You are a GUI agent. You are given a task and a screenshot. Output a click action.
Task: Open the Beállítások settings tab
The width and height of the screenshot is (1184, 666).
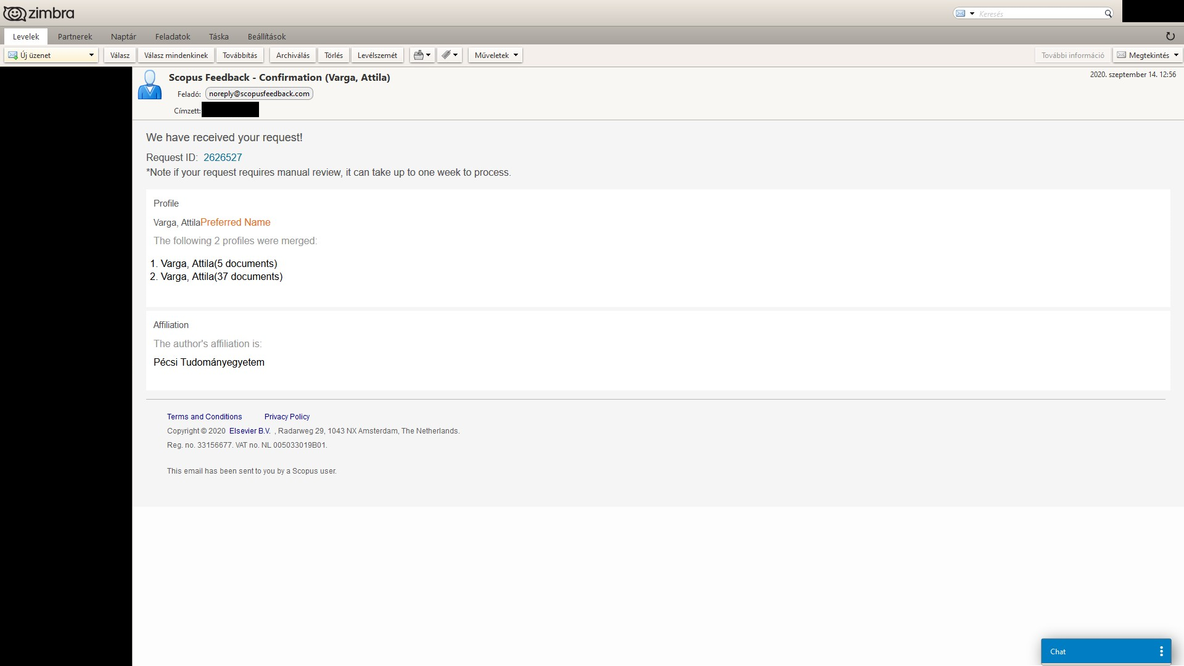[266, 36]
